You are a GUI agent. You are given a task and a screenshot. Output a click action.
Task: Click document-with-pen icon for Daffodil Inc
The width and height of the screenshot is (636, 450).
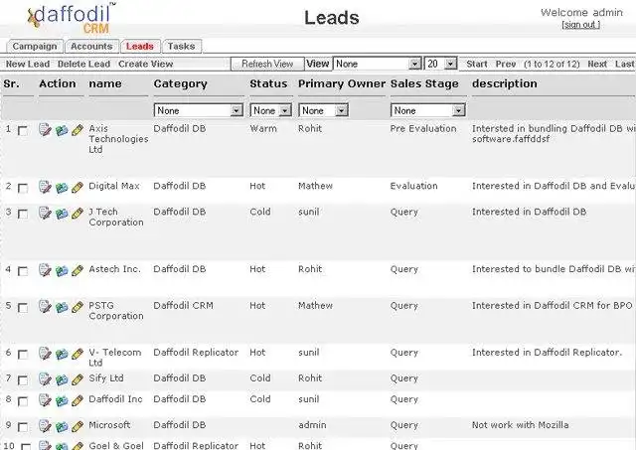[x=45, y=400]
